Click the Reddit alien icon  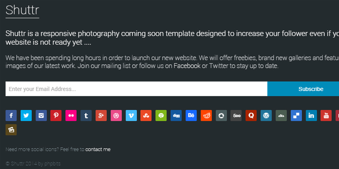coord(206,115)
